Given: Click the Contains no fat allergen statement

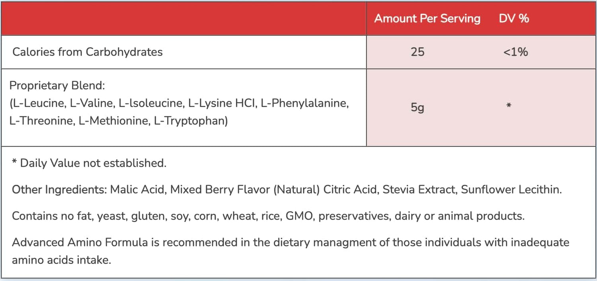Looking at the screenshot, I should coord(268,216).
